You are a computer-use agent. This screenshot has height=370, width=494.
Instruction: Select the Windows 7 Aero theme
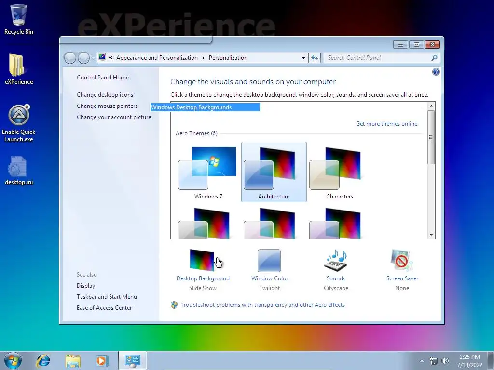208,172
